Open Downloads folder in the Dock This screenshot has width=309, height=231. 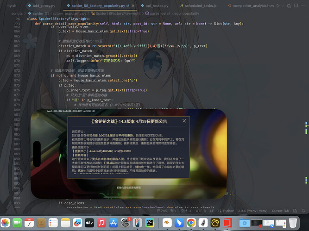pos(244,223)
